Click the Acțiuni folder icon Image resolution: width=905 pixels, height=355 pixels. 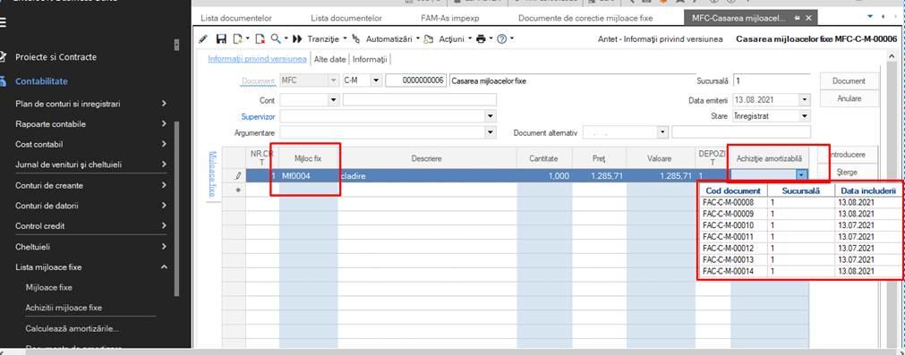[428, 39]
